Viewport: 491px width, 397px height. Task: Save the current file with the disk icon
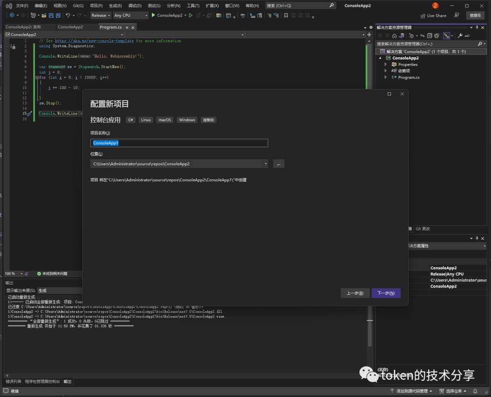point(51,15)
